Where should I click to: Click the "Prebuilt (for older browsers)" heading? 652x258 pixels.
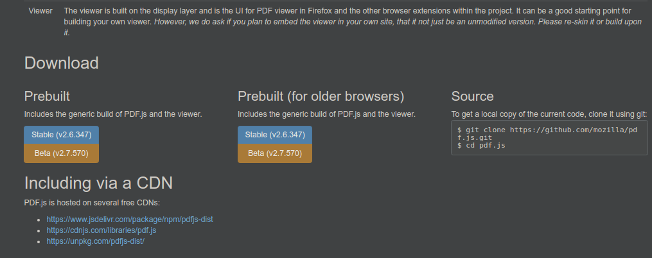coord(321,96)
